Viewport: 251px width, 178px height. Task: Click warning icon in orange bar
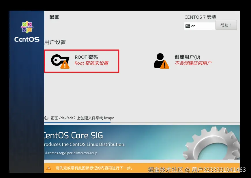[x=49, y=168]
